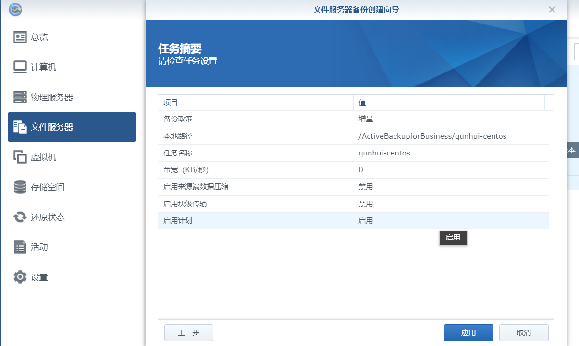Click the 取消 cancel button

[x=524, y=333]
